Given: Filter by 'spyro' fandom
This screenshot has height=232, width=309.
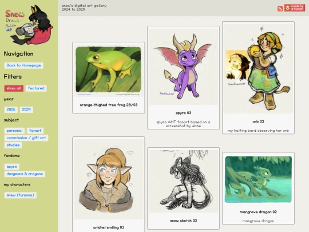Looking at the screenshot, I should click(x=12, y=167).
